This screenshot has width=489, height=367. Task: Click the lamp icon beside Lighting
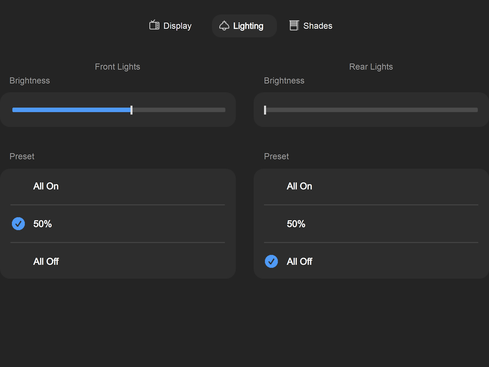[224, 25]
